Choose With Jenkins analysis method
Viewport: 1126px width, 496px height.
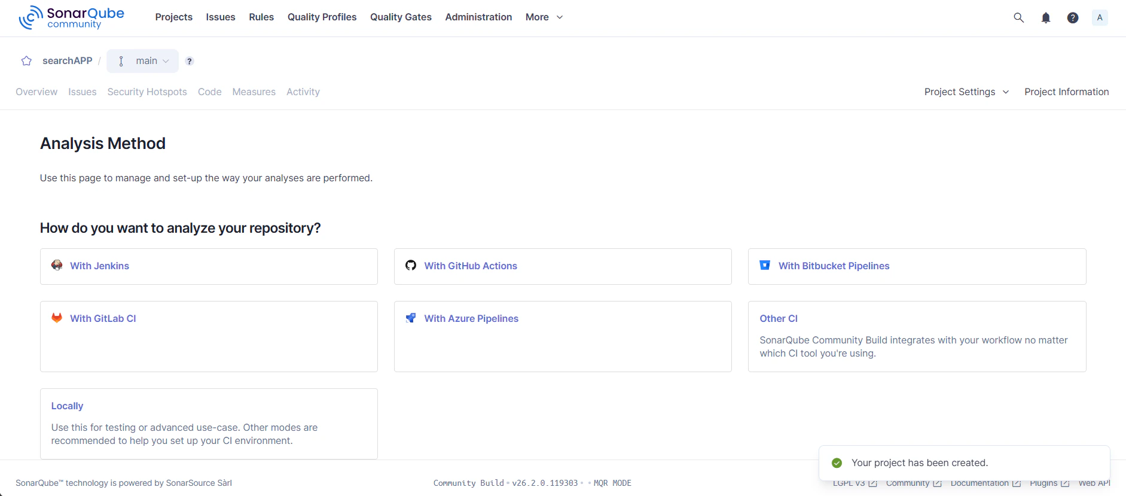point(209,266)
